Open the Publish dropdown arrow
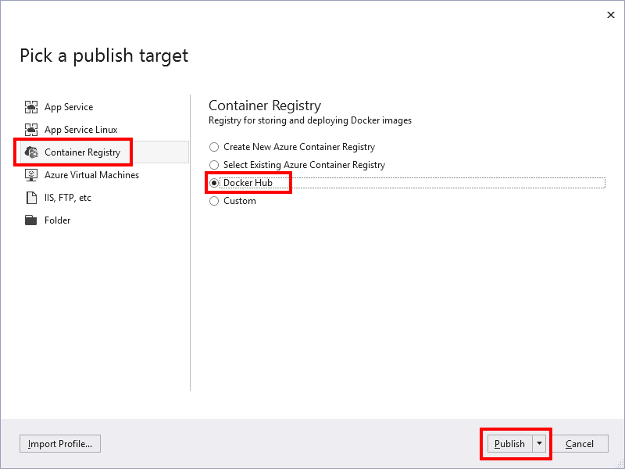 point(539,444)
